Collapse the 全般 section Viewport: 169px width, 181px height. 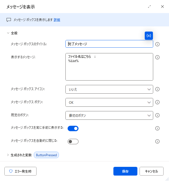(8, 33)
